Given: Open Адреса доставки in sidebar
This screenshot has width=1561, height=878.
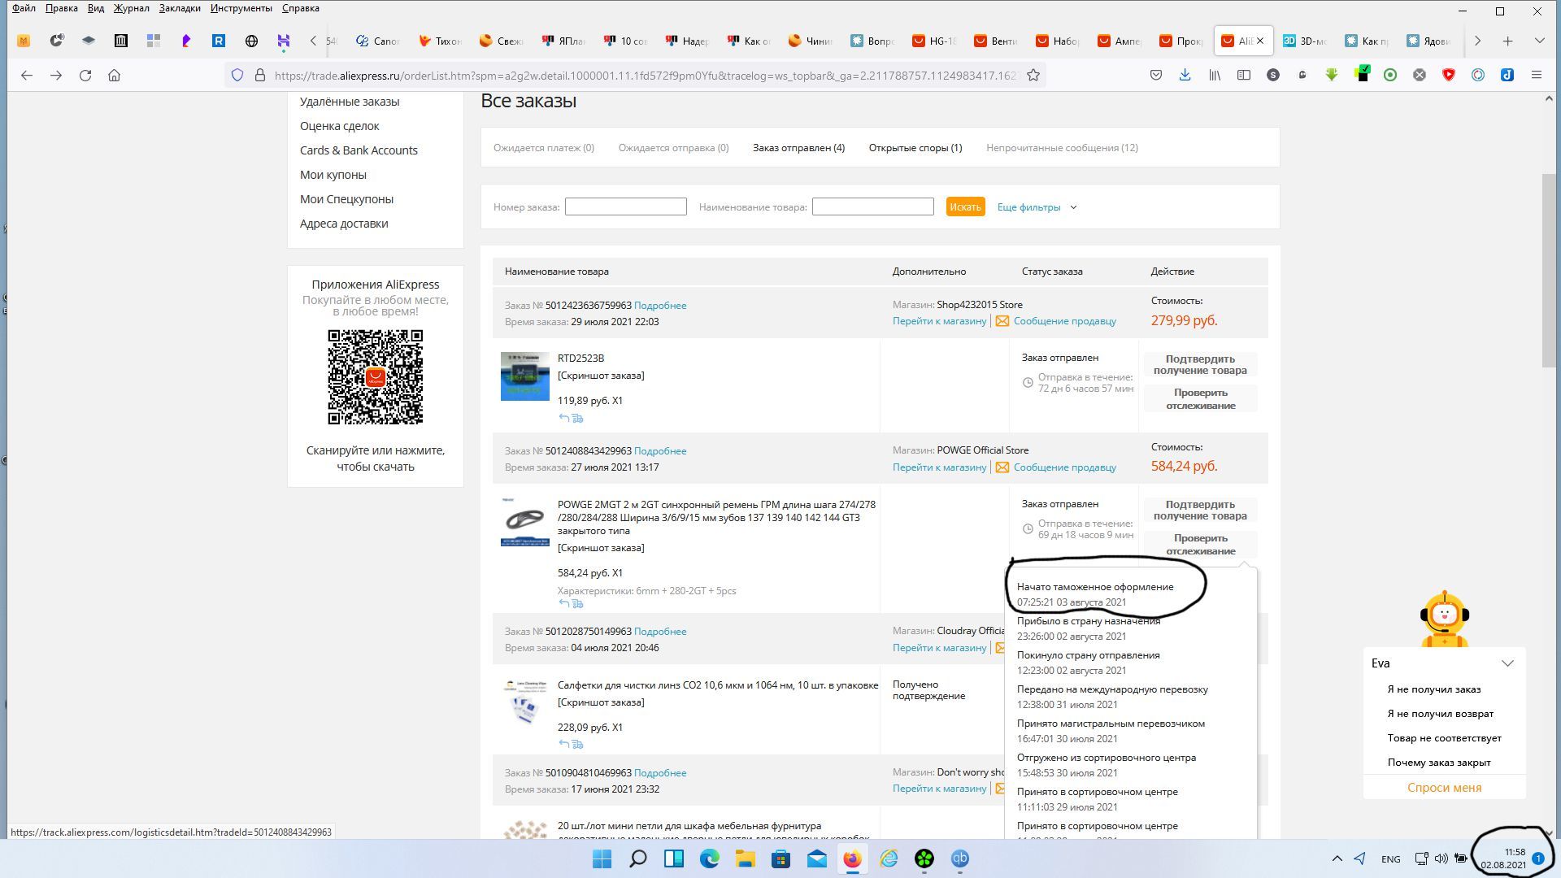Looking at the screenshot, I should (x=343, y=224).
